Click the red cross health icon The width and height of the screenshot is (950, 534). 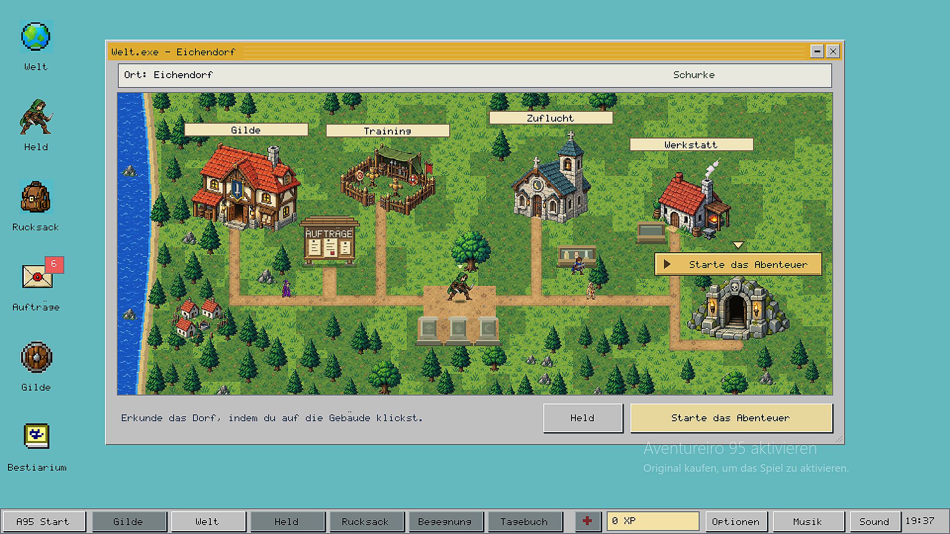587,521
